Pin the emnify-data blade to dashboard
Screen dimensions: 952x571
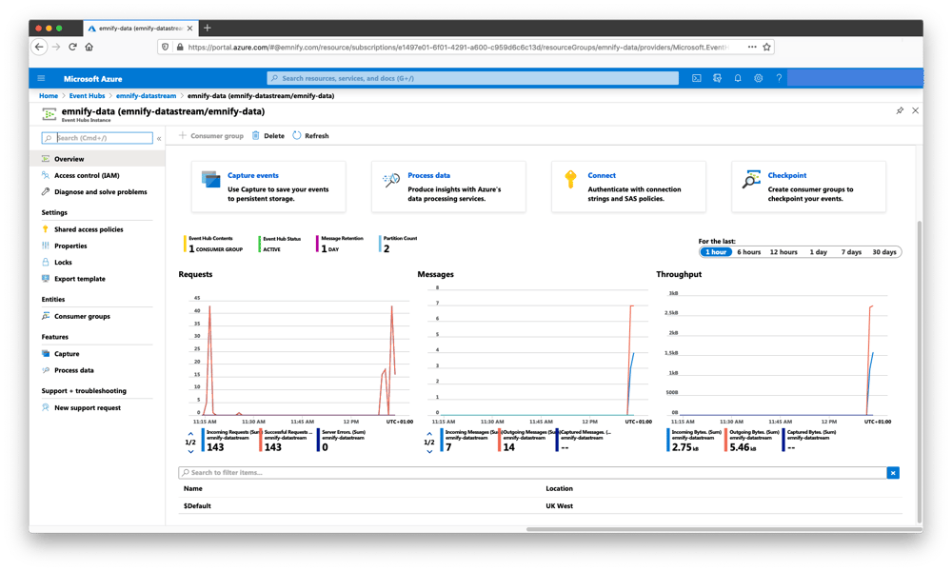pyautogui.click(x=900, y=110)
